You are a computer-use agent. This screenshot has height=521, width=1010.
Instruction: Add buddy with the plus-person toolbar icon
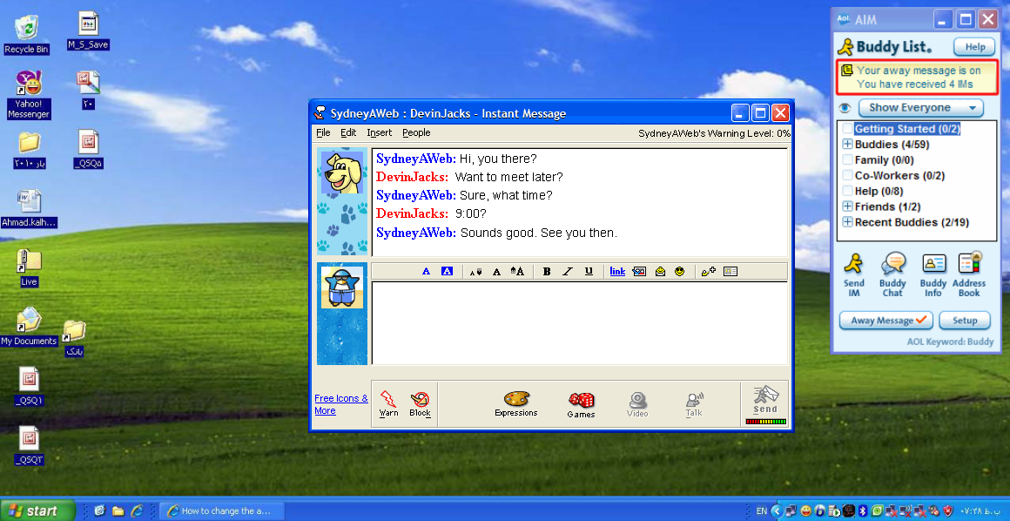(x=709, y=272)
